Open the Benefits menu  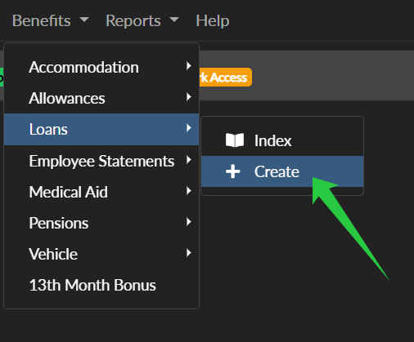[x=50, y=20]
